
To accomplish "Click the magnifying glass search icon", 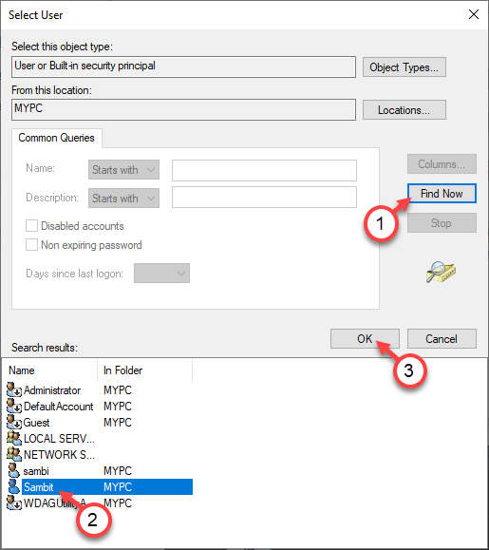I will click(x=441, y=272).
